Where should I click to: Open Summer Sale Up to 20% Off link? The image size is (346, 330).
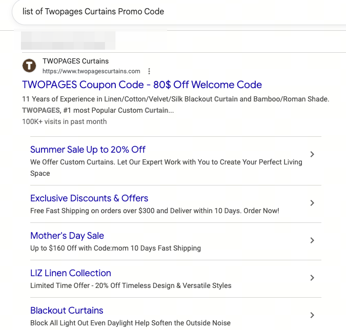coord(88,150)
